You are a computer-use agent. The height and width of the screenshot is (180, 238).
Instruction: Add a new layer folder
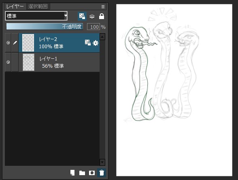[82, 173]
